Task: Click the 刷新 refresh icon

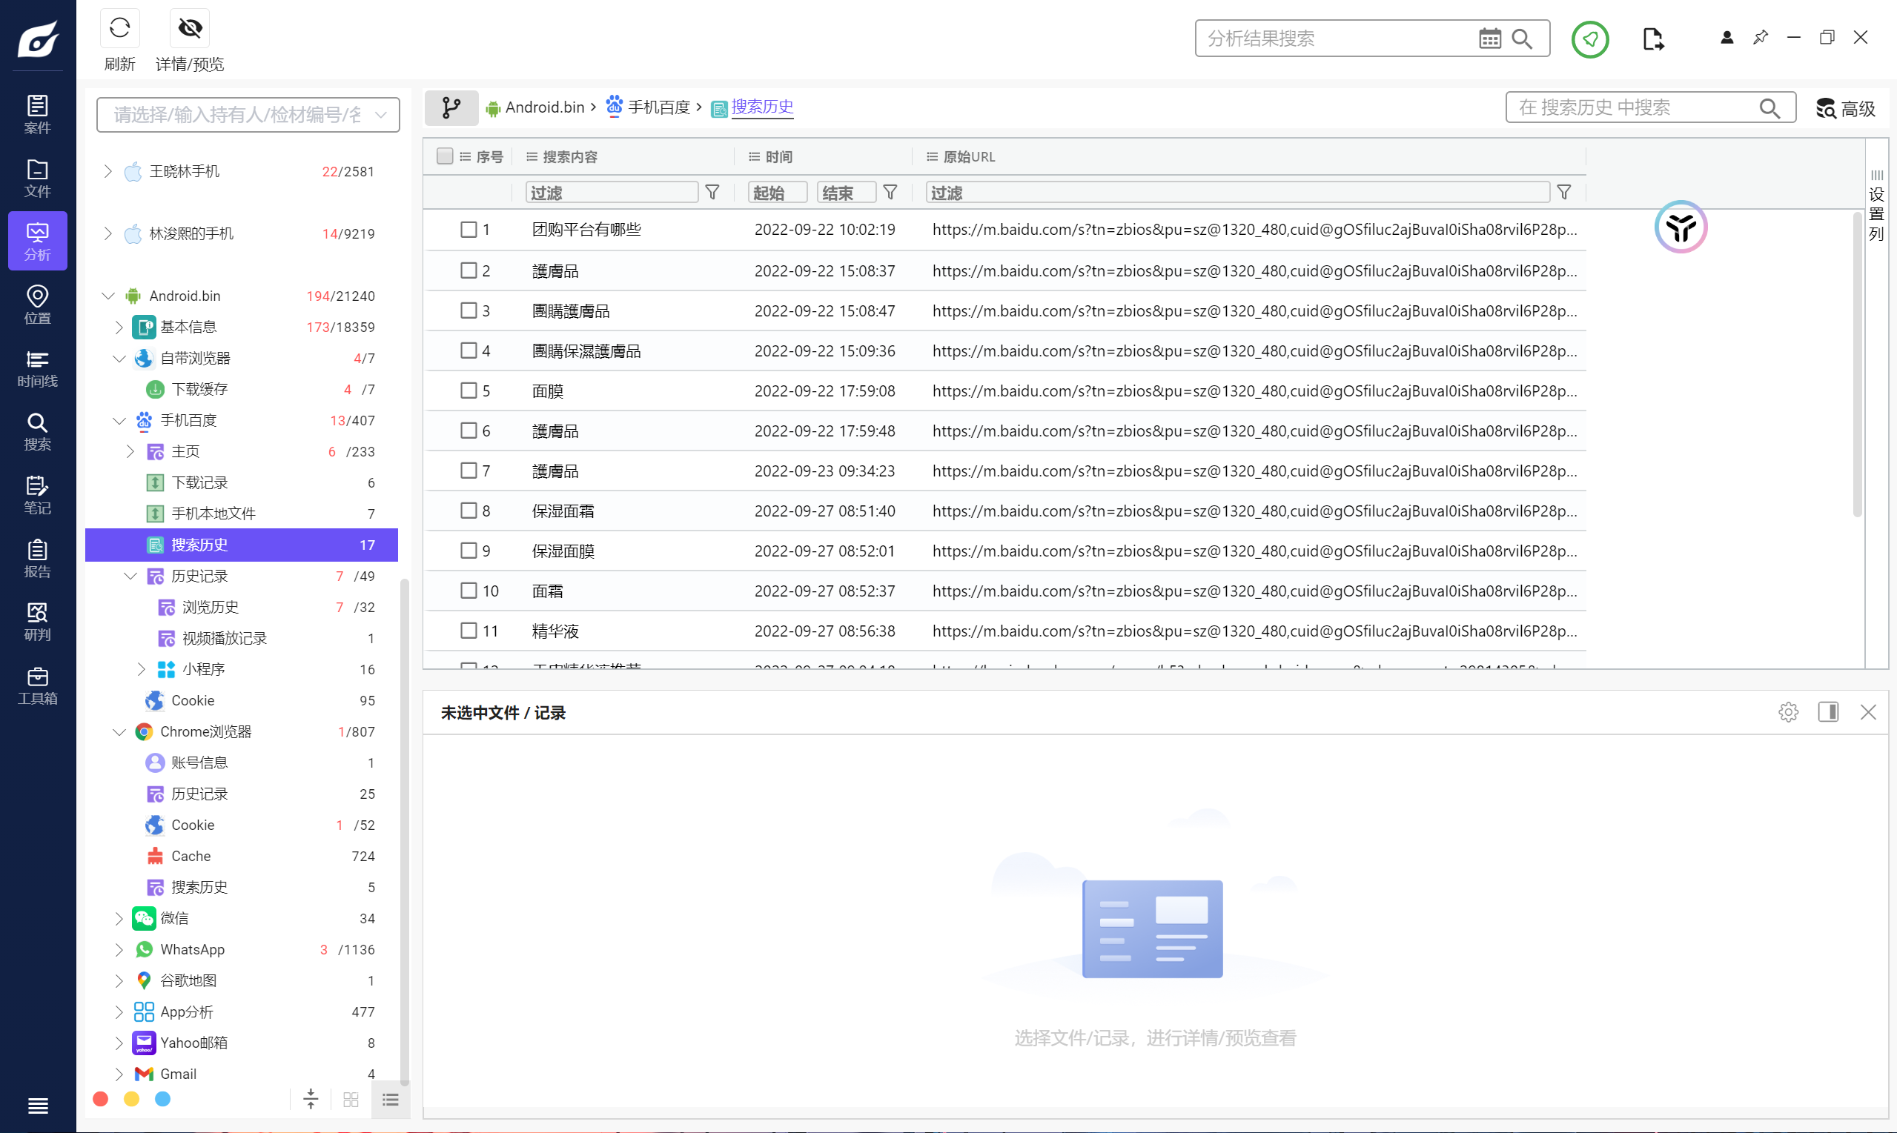Action: (x=119, y=28)
